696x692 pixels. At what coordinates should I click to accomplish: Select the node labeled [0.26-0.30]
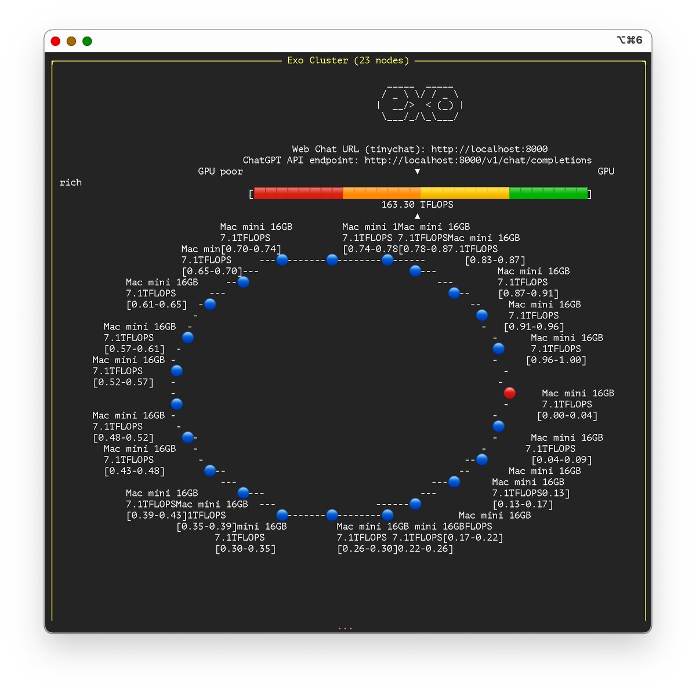coord(332,515)
